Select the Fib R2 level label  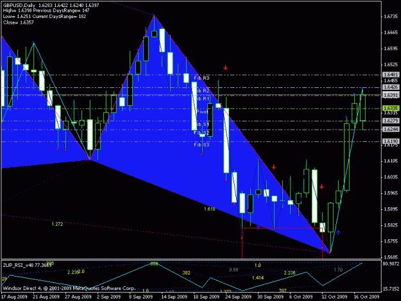coord(203,90)
